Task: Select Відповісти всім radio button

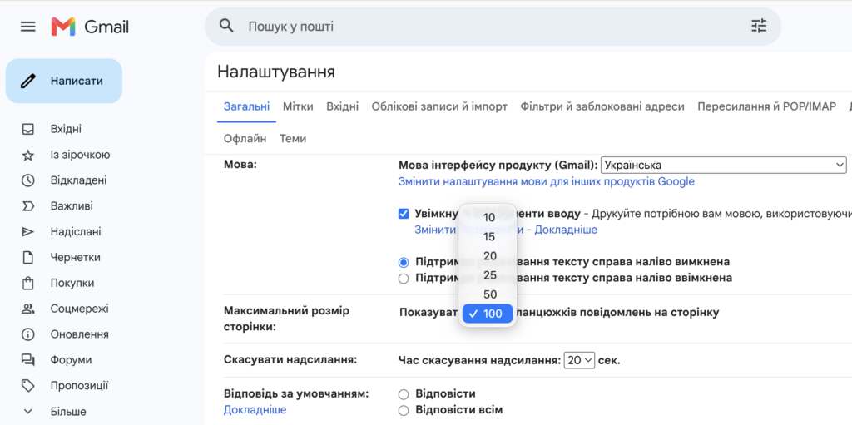Action: coord(404,410)
